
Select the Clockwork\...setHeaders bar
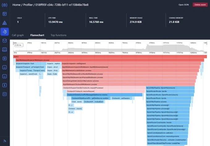(x=122, y=98)
